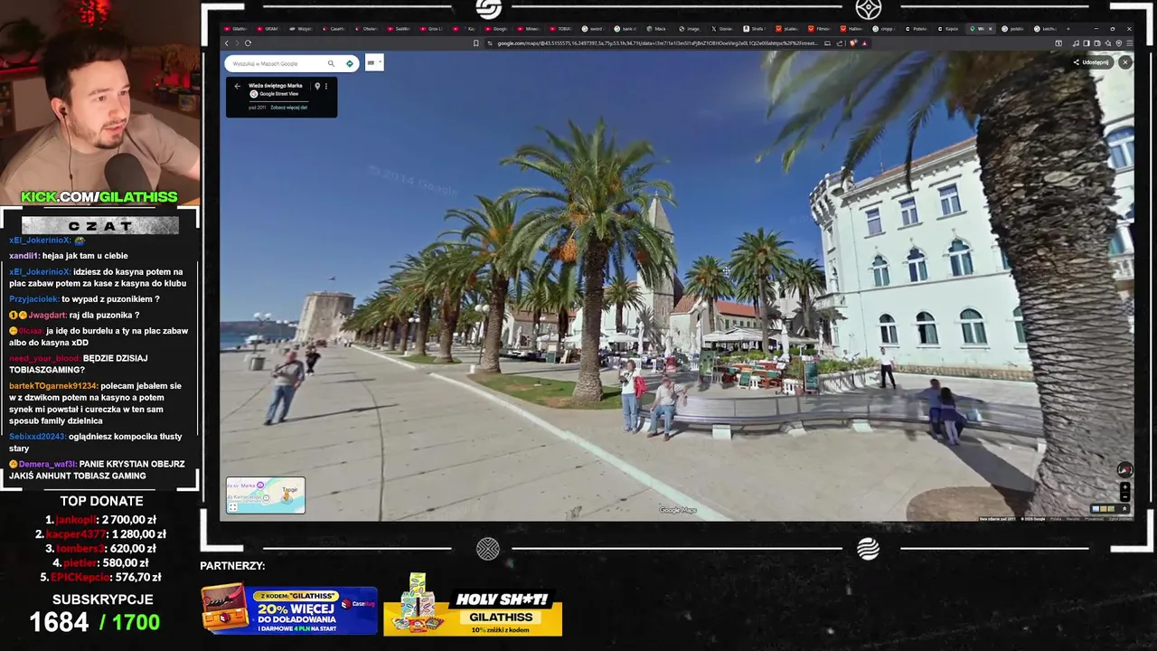Click the Google Maps search magnifier icon
This screenshot has height=651, width=1157.
[331, 63]
